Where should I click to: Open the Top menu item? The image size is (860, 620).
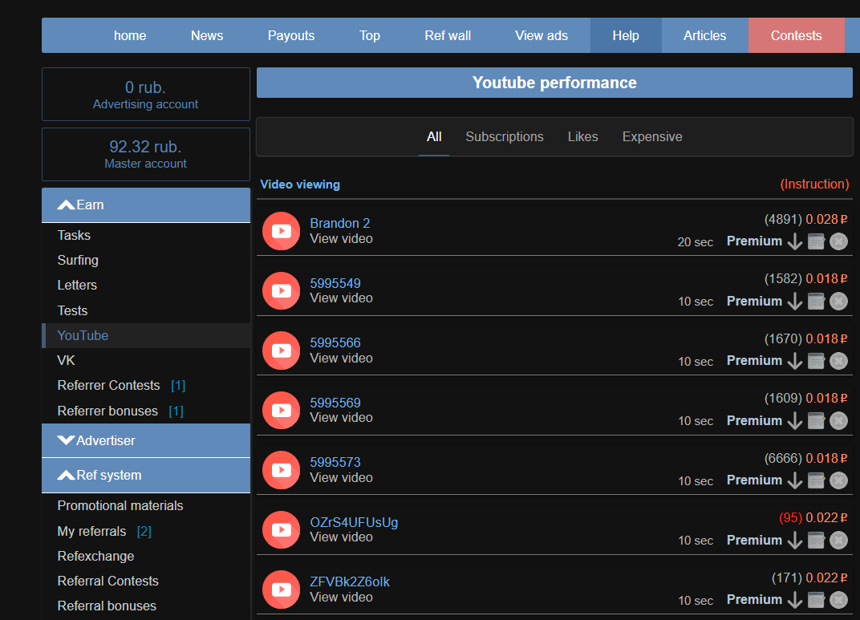370,35
